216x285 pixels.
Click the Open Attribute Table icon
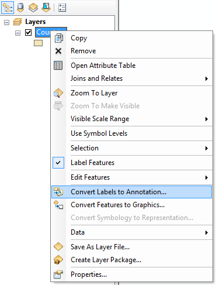[x=58, y=66]
